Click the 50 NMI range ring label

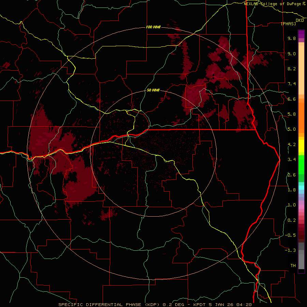click(x=153, y=90)
